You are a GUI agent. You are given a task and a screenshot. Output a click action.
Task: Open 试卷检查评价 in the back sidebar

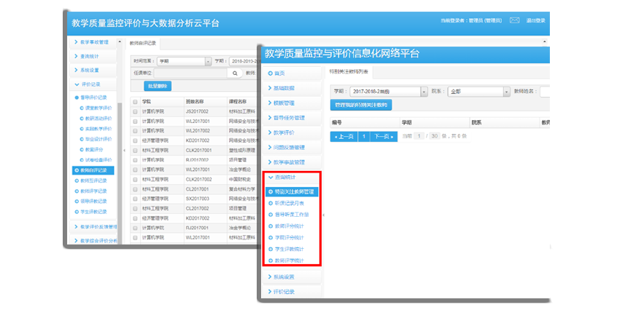[x=96, y=160]
